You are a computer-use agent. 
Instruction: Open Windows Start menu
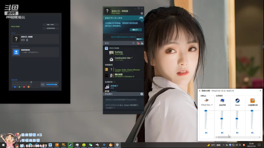[x=3, y=145]
